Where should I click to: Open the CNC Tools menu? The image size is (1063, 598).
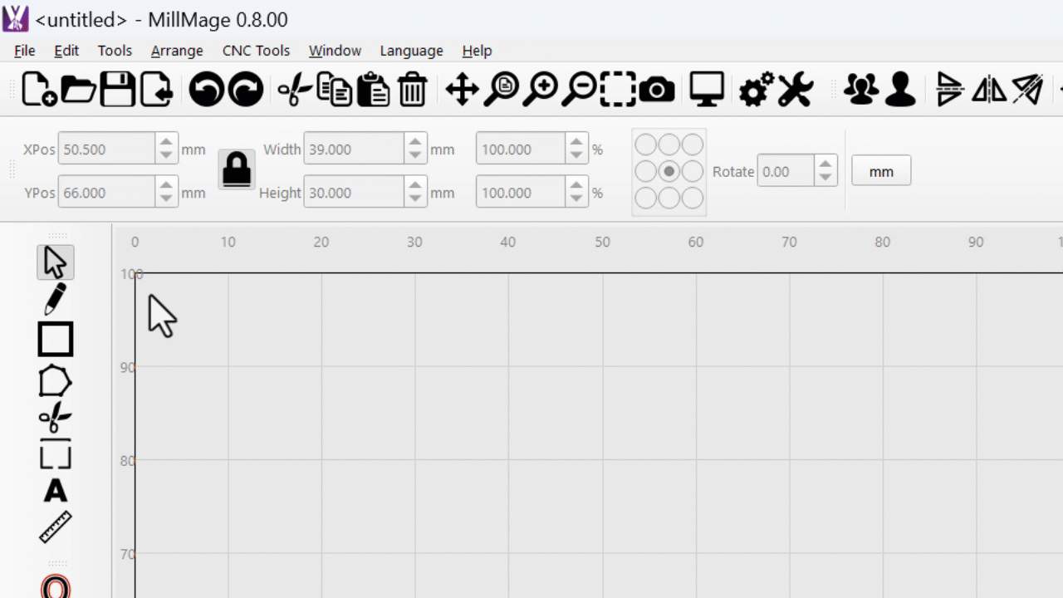256,51
